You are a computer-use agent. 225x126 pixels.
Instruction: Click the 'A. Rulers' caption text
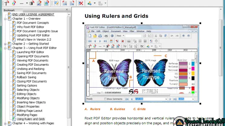click(x=92, y=109)
